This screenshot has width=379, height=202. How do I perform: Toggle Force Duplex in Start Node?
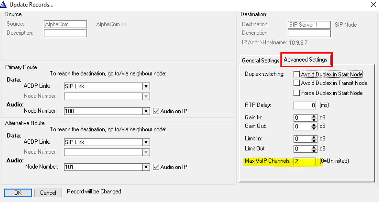coord(296,93)
